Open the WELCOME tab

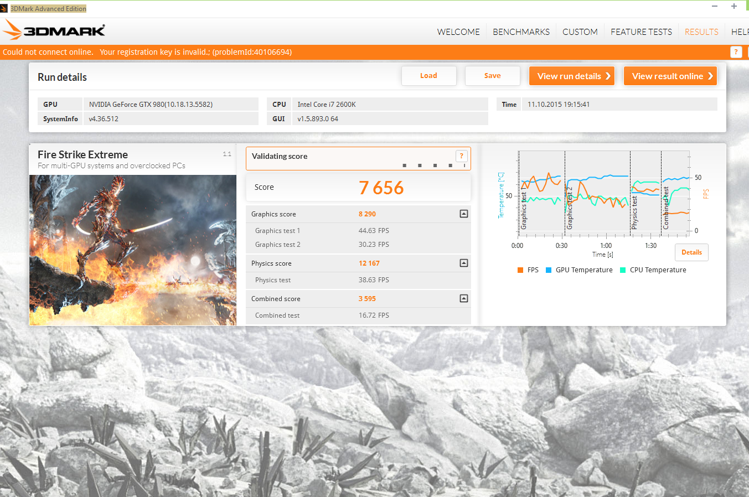(x=458, y=32)
